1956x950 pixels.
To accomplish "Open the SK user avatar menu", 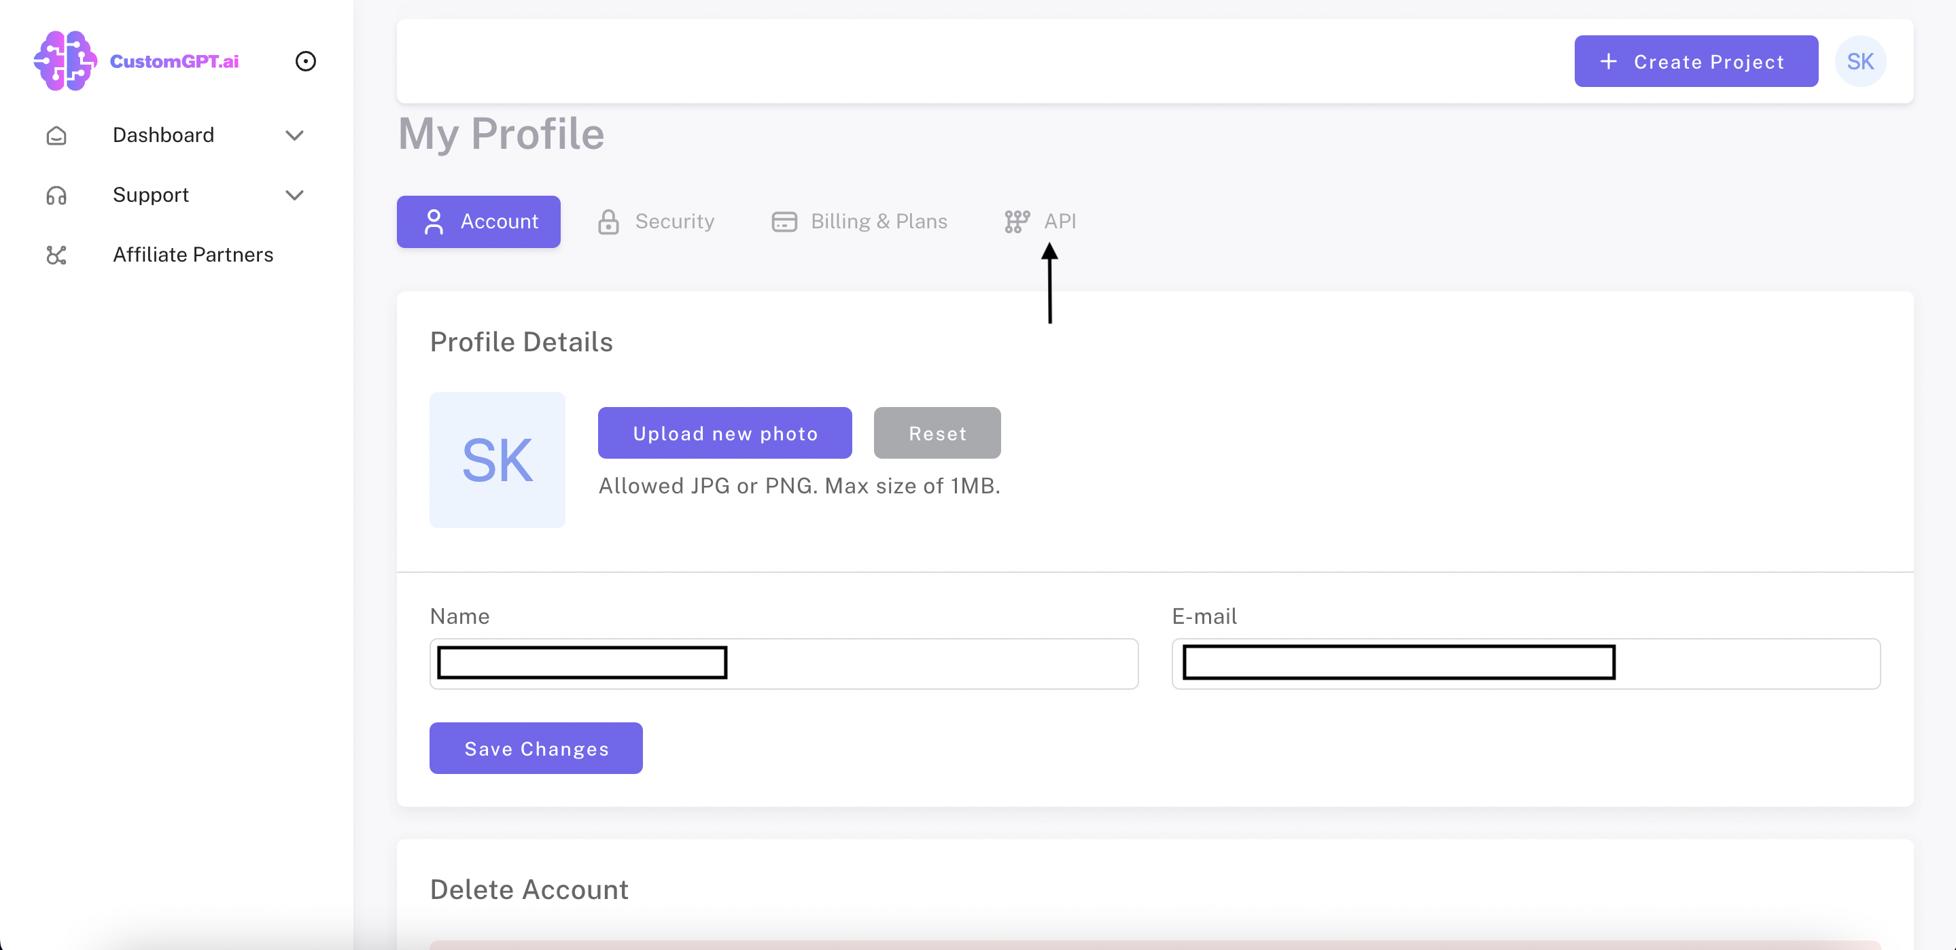I will point(1859,62).
